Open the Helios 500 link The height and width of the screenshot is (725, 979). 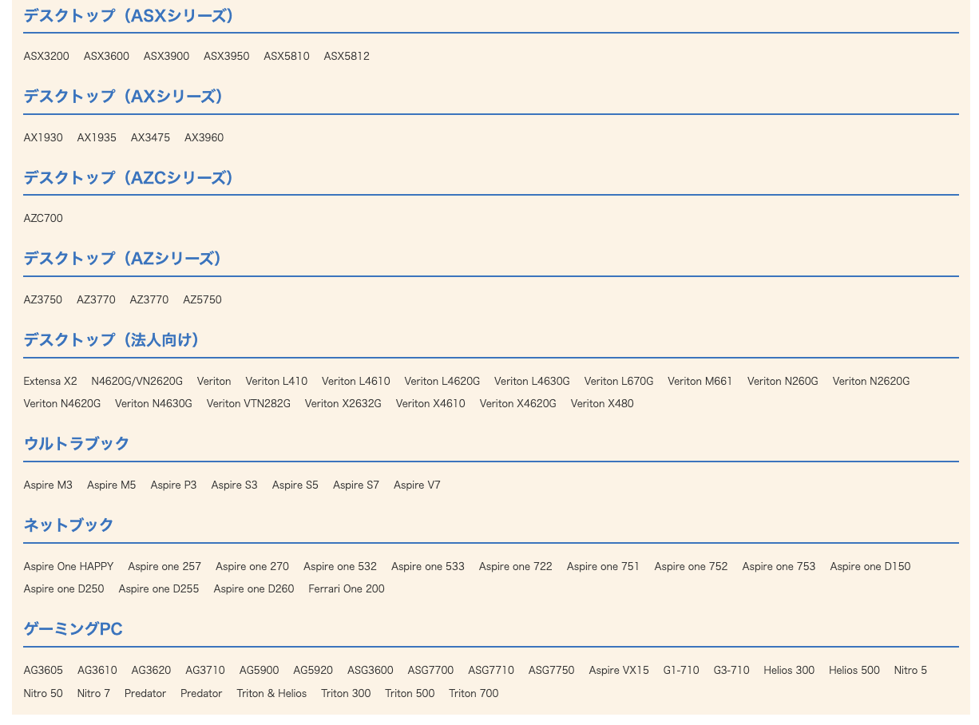click(x=854, y=670)
